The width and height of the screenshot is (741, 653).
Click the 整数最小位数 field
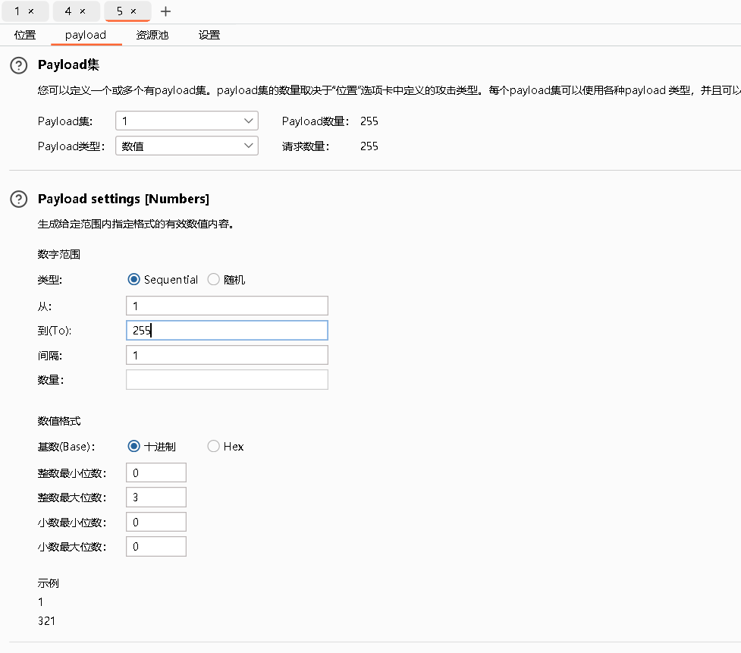[x=156, y=473]
